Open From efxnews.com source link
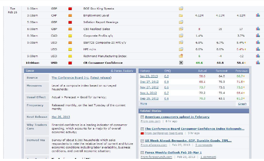The height and width of the screenshot is (161, 264). (154, 145)
